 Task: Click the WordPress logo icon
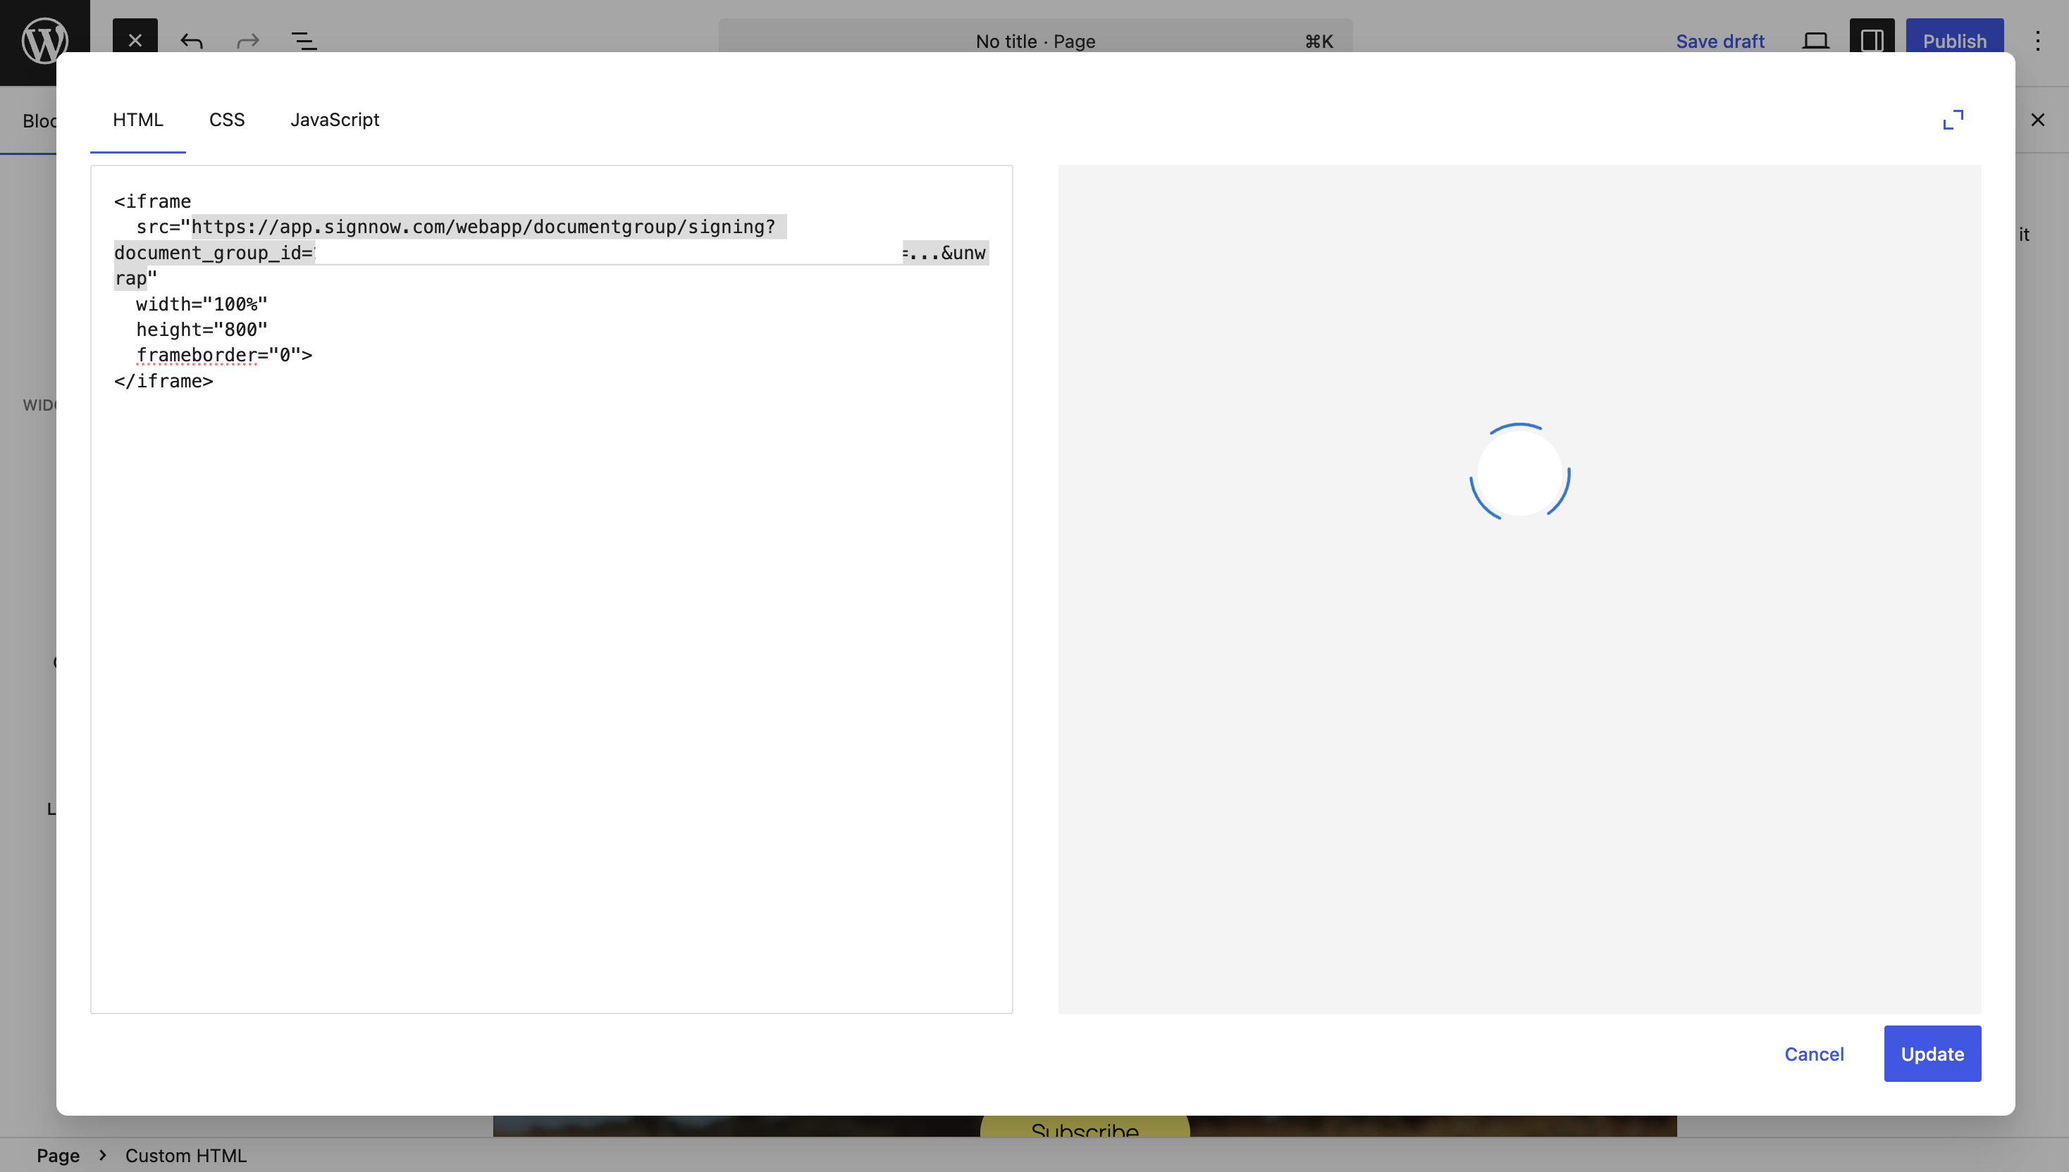coord(44,40)
